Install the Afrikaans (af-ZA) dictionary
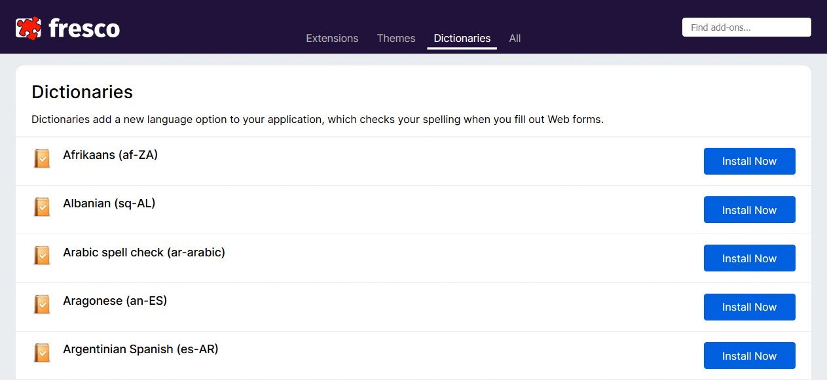Viewport: 827px width, 380px height. tap(749, 162)
